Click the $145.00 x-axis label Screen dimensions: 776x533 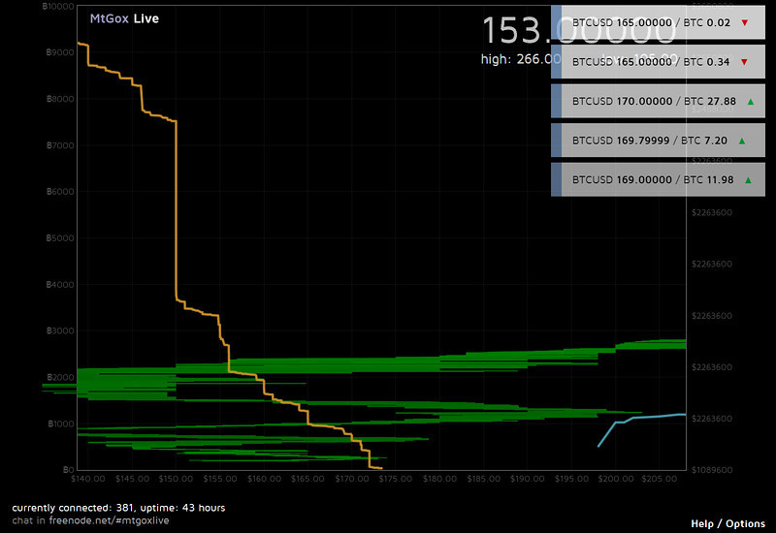pos(132,479)
